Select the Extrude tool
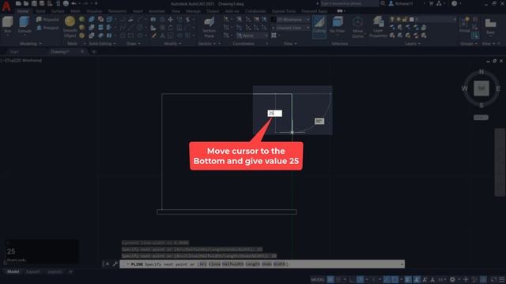506x284 pixels. coord(25,24)
